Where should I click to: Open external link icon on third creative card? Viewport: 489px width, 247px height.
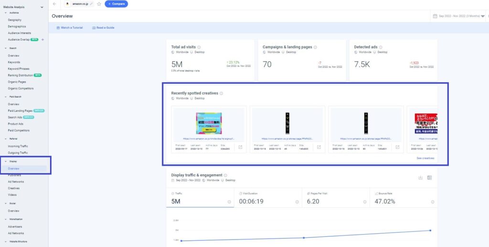click(x=397, y=147)
